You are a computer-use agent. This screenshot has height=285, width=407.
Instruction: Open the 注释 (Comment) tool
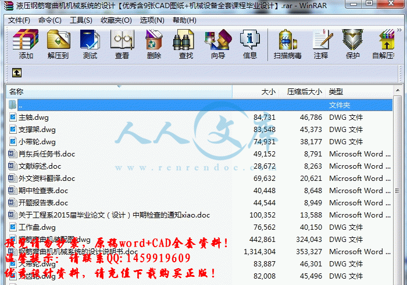tap(323, 39)
